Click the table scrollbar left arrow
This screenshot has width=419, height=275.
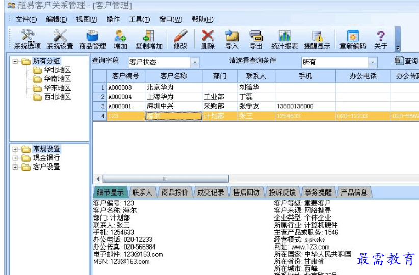coord(98,179)
